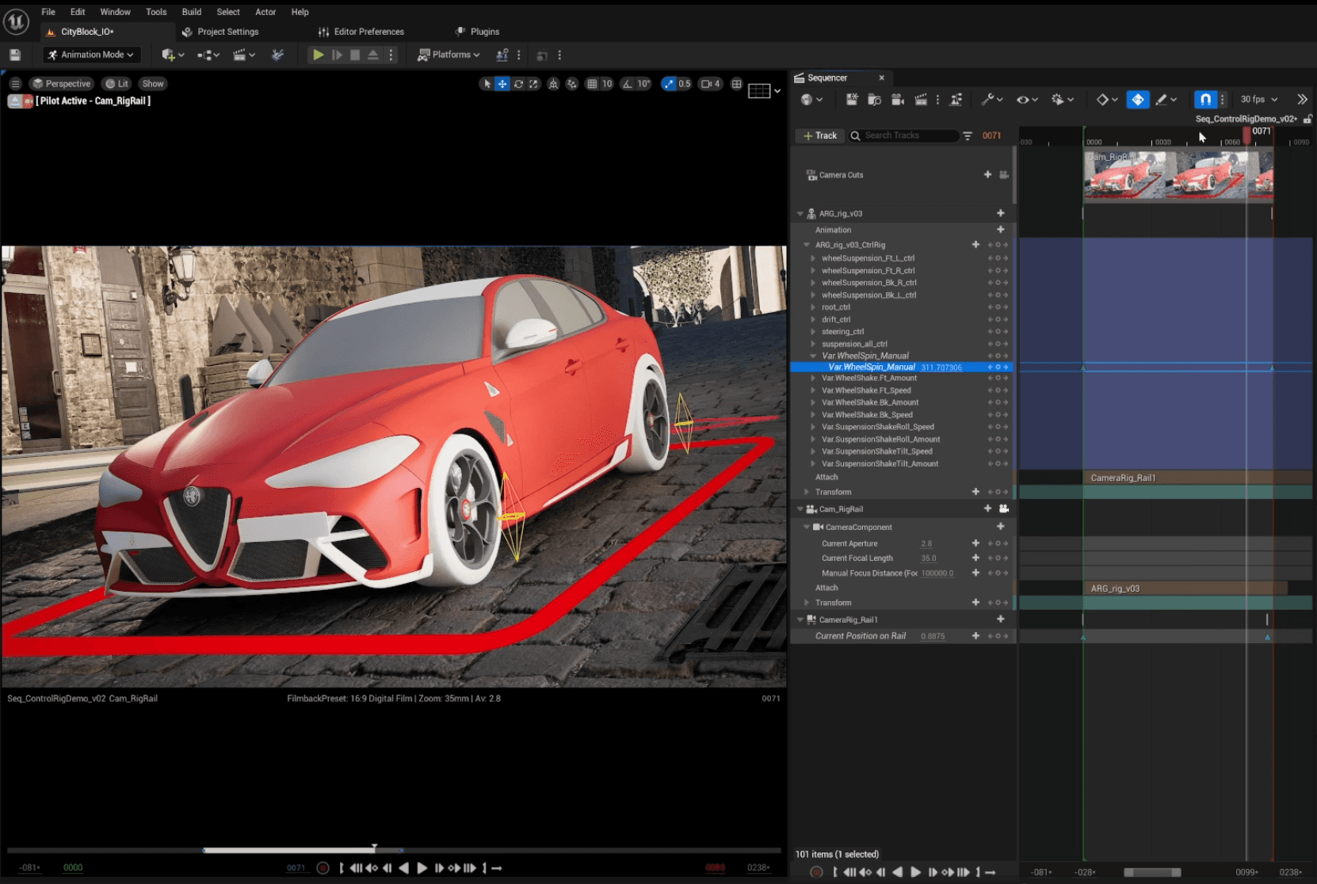Click the track filter icon beside search
This screenshot has height=884, width=1317.
point(968,136)
